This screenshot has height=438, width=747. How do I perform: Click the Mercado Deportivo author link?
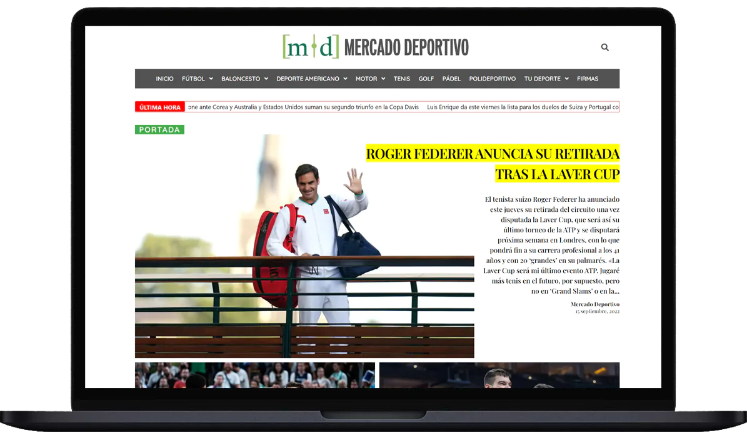coord(595,304)
